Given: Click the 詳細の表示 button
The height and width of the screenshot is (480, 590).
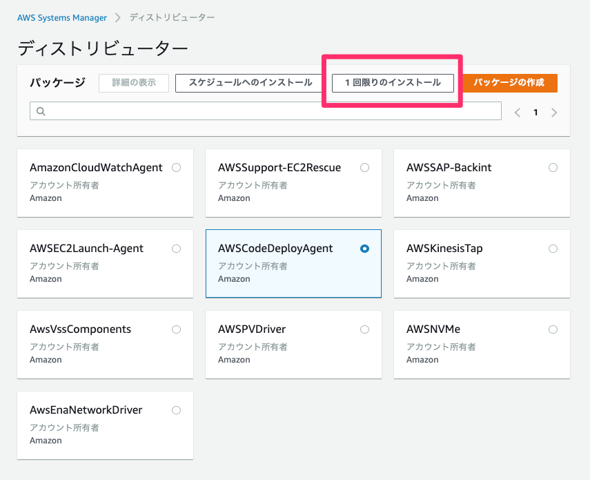Looking at the screenshot, I should (133, 82).
